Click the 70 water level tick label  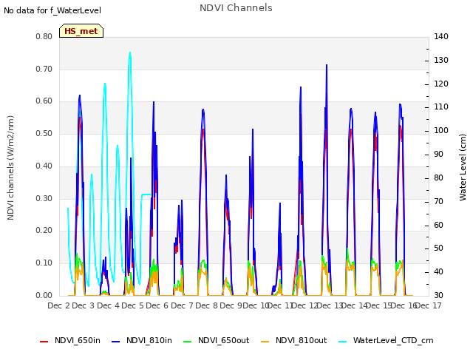coord(438,201)
